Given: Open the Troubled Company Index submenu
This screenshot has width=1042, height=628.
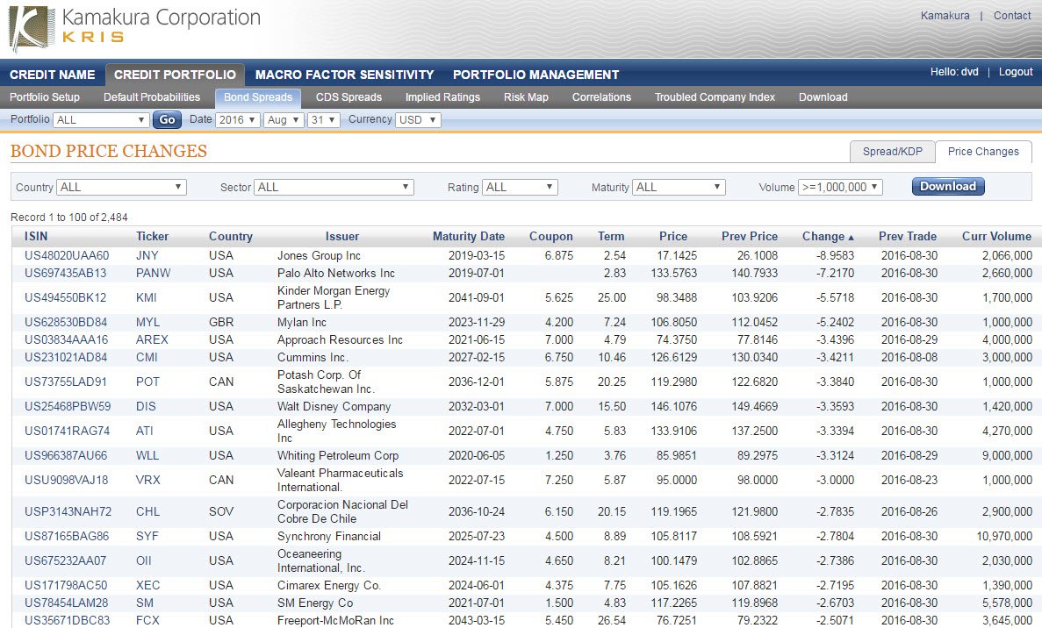Looking at the screenshot, I should click(x=715, y=97).
